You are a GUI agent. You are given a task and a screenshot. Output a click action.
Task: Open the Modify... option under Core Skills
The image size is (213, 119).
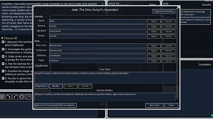(x=56, y=86)
